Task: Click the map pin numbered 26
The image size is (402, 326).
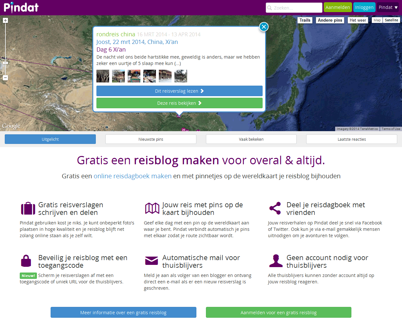Action: (184, 130)
